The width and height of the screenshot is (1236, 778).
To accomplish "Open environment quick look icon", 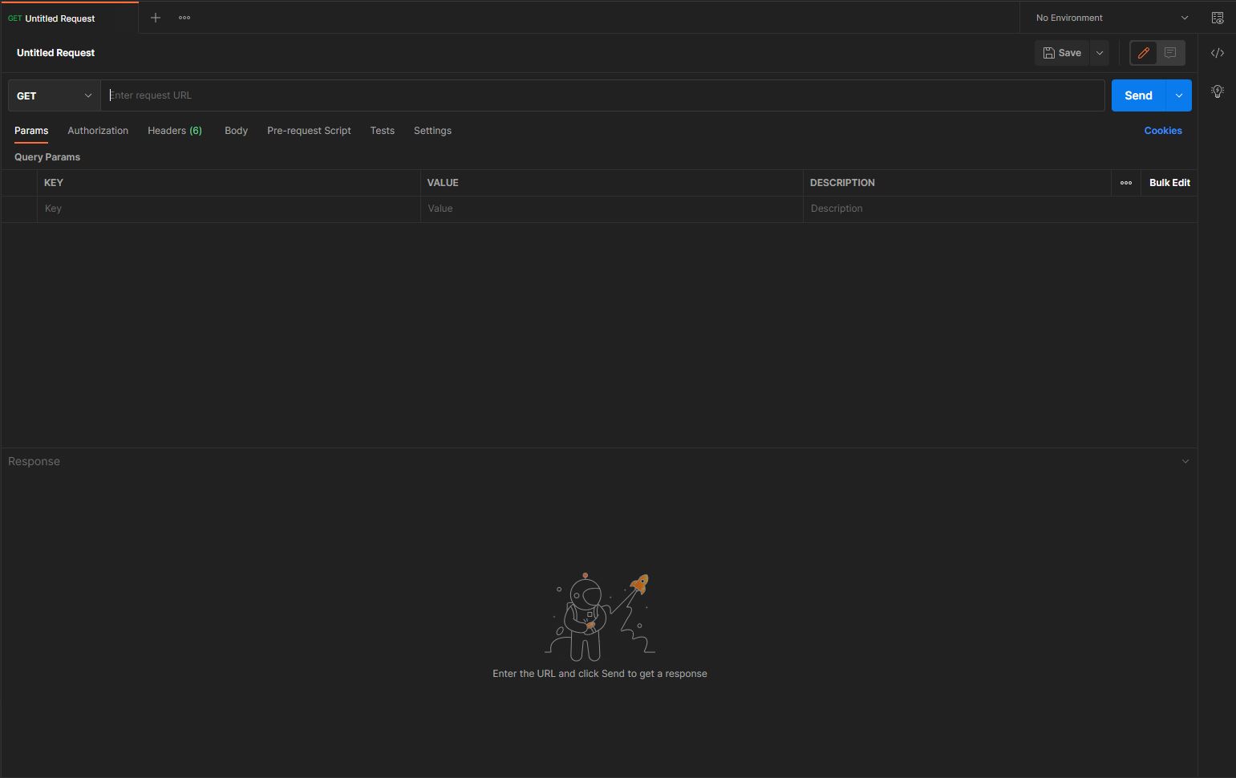I will tap(1218, 18).
